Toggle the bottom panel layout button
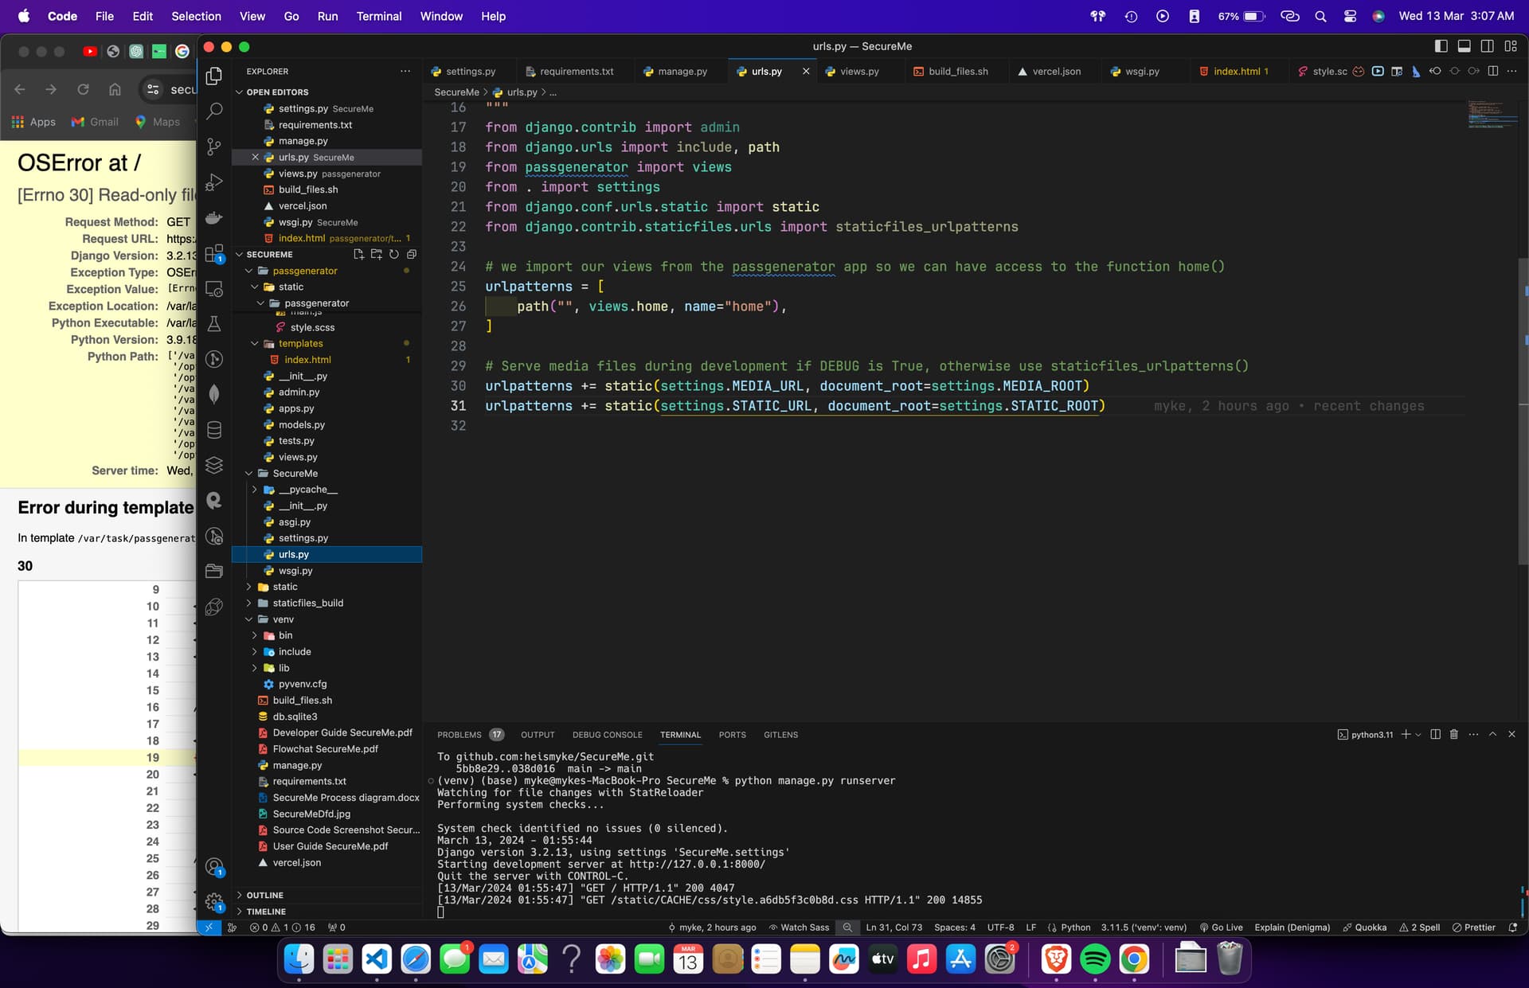 1464,46
